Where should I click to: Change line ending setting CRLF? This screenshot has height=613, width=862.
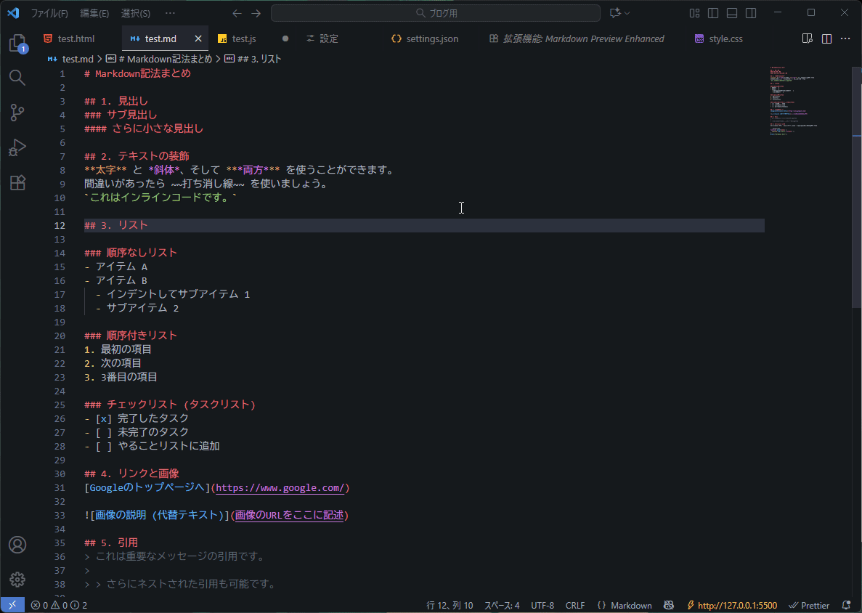pos(574,604)
